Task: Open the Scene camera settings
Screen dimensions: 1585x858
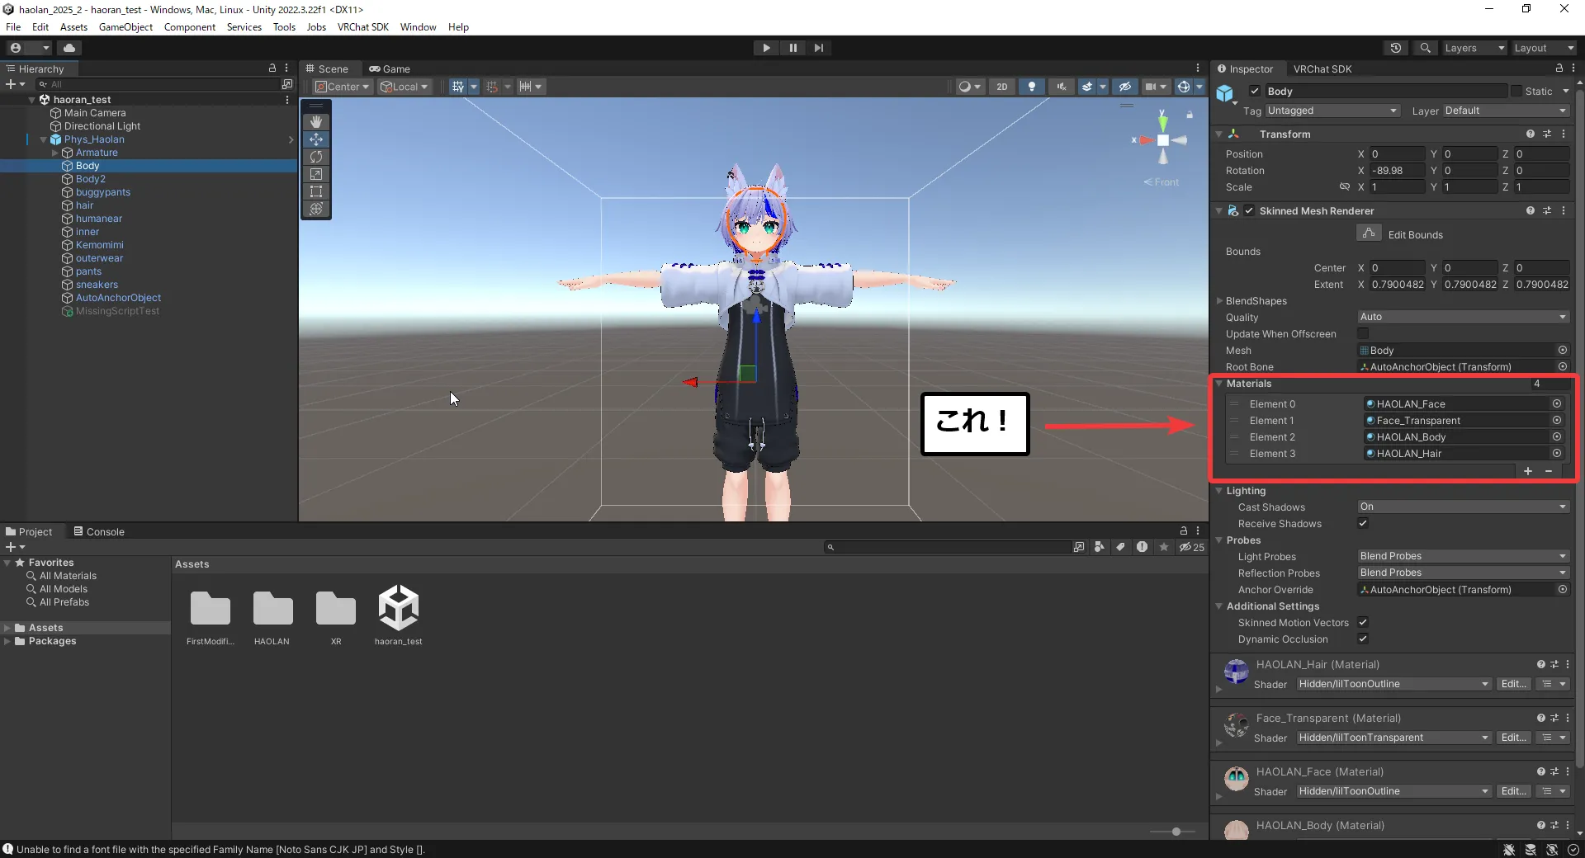Action: (1155, 87)
